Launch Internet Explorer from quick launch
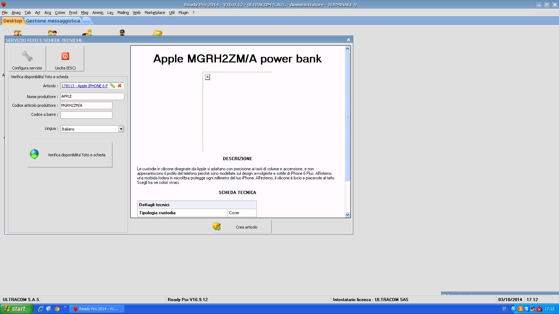Screen dimensions: 559x314 [41, 309]
